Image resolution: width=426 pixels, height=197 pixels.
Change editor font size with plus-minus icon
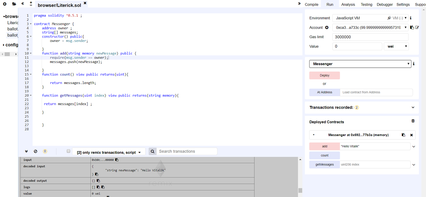pos(31,4)
